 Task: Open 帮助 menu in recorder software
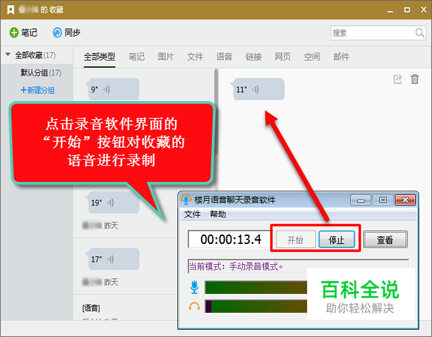tap(218, 214)
